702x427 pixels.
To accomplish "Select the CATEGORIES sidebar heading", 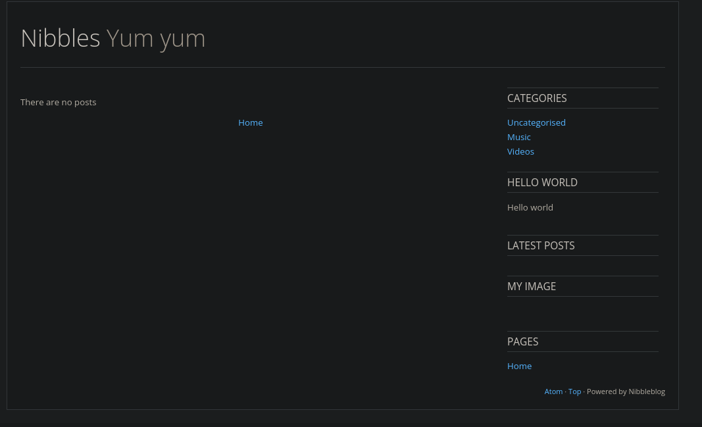I will 537,98.
